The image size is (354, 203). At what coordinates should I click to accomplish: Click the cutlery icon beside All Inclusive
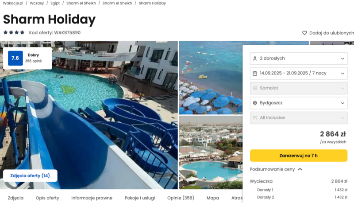pyautogui.click(x=255, y=118)
